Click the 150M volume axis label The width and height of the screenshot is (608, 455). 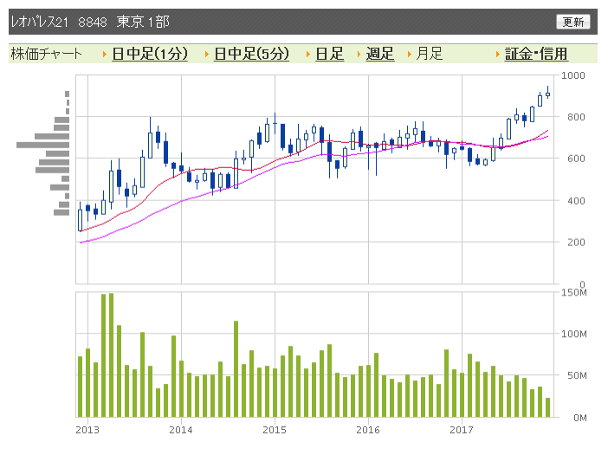[x=574, y=292]
